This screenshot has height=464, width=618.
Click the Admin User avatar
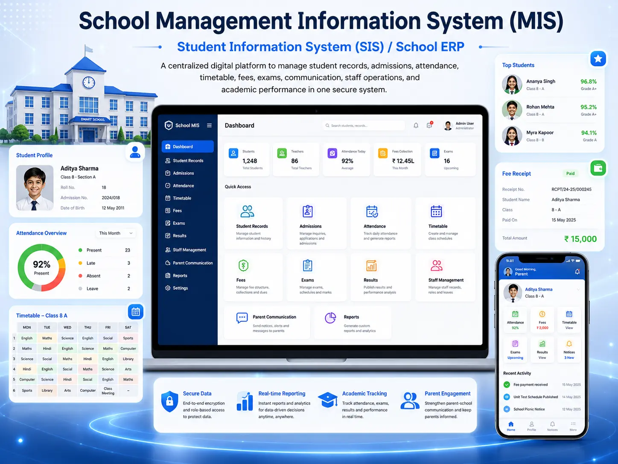tap(448, 126)
